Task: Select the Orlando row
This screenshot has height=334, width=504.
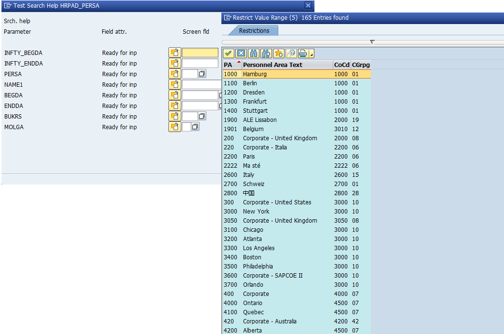Action: (x=297, y=284)
